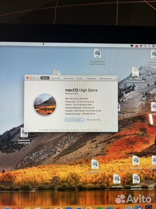Select the JPEG file below the menu bar

pos(97,57)
